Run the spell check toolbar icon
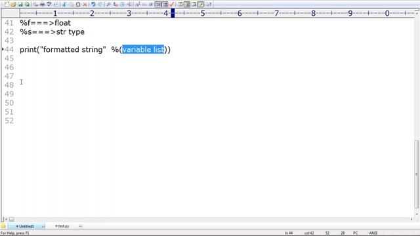Image resolution: width=420 pixels, height=236 pixels. (49, 5)
